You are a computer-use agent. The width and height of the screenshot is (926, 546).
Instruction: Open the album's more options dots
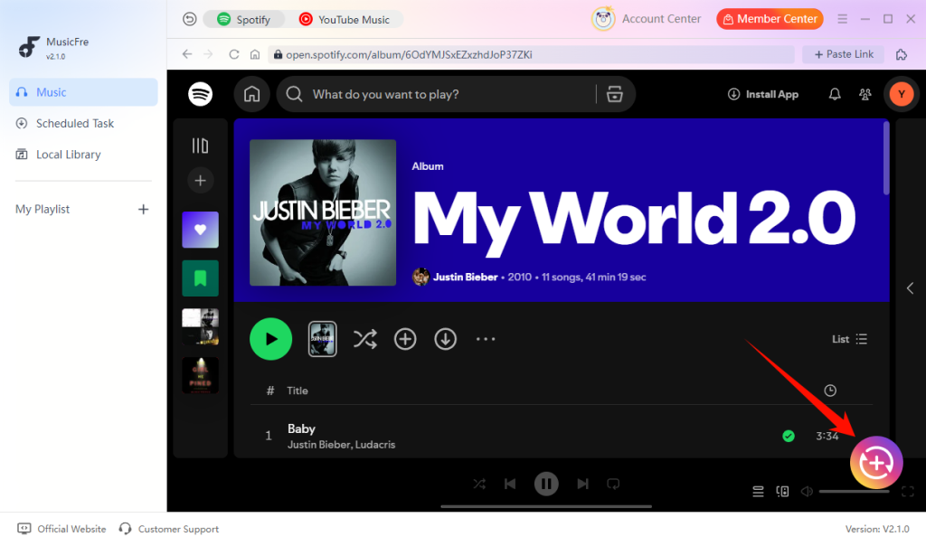(x=486, y=339)
